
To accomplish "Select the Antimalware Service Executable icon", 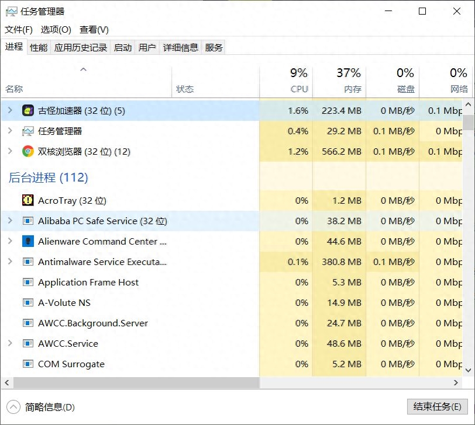I will [28, 262].
